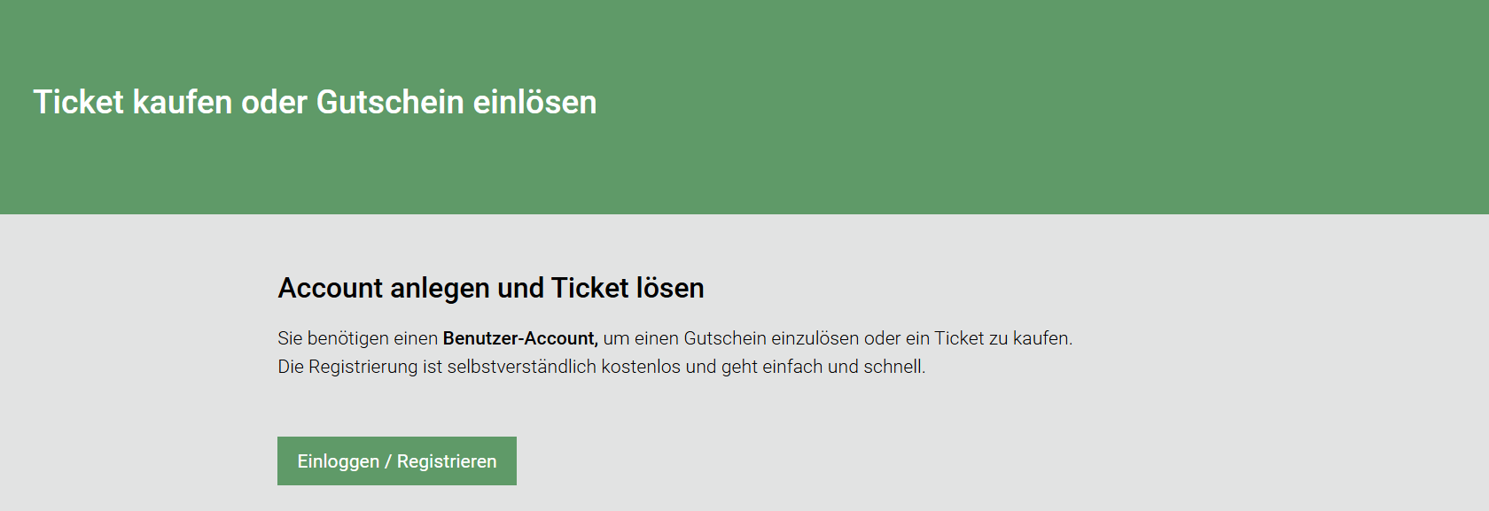This screenshot has height=511, width=1489.
Task: Click the bold Benutzer-Account text
Action: pos(520,338)
